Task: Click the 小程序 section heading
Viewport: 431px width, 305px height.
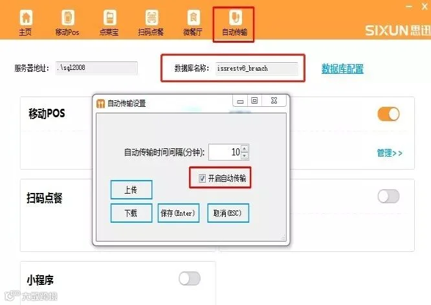Action: pyautogui.click(x=40, y=280)
